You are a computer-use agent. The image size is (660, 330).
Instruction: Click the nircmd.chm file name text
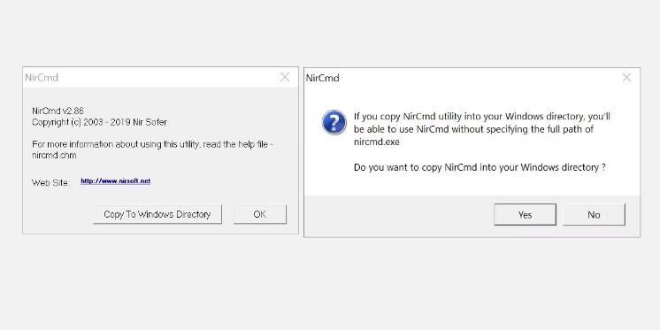[x=54, y=156]
